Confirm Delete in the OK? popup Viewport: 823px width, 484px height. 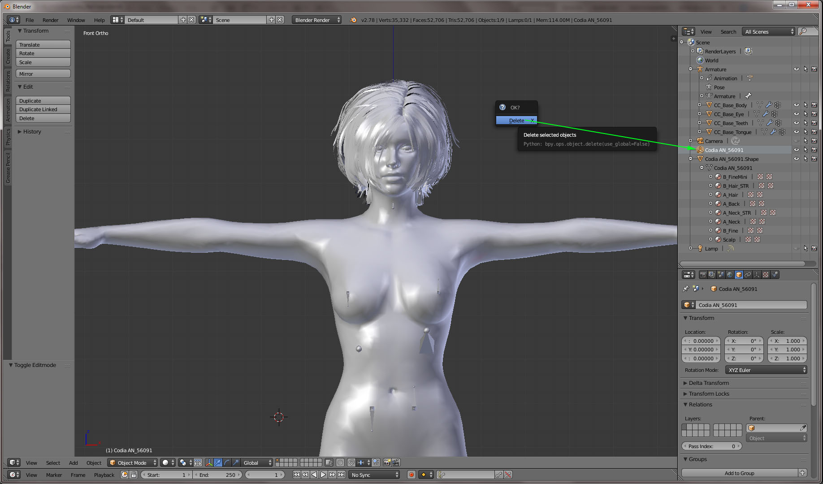516,120
